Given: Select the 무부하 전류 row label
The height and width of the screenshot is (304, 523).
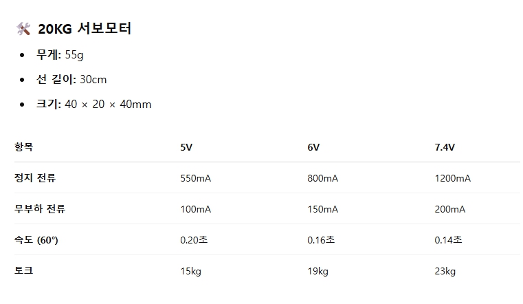Looking at the screenshot, I should click(x=40, y=209).
